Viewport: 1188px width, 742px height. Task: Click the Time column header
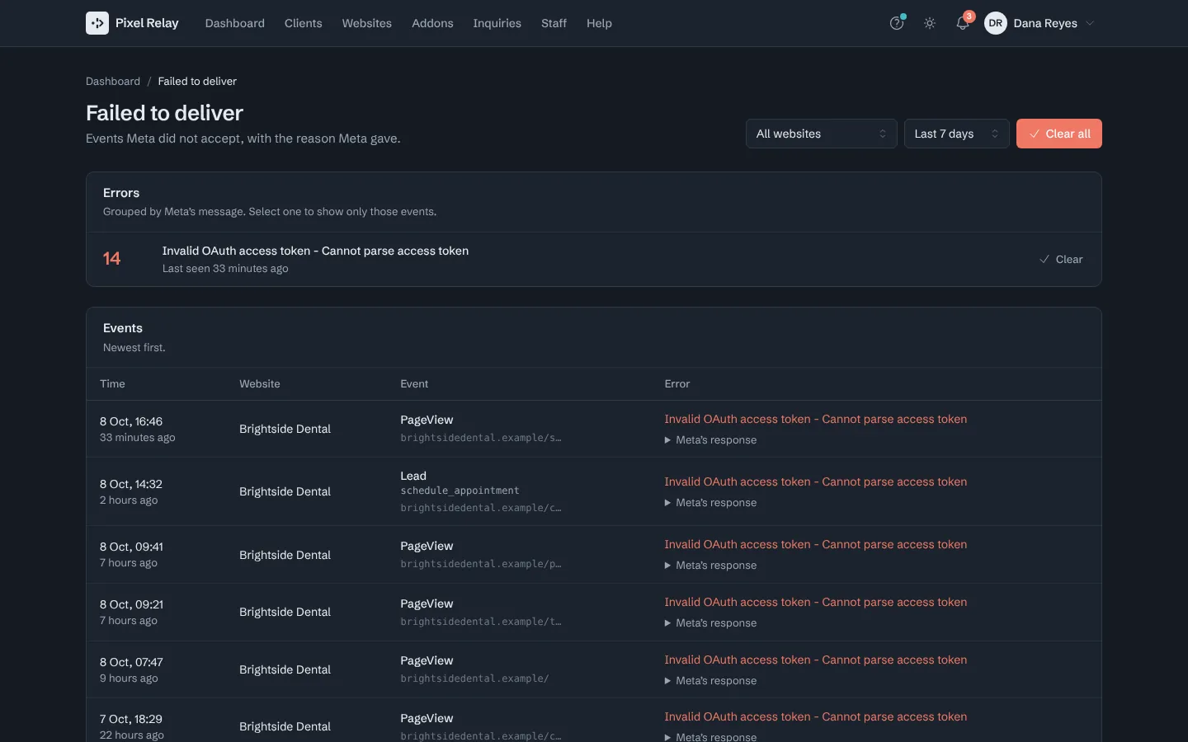[112, 384]
